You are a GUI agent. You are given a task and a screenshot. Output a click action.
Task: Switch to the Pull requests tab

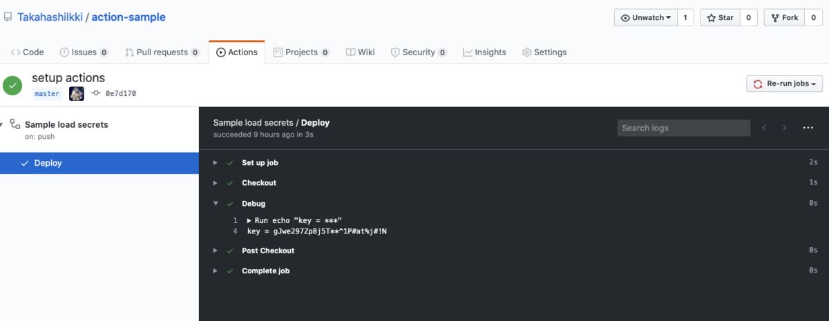(162, 52)
